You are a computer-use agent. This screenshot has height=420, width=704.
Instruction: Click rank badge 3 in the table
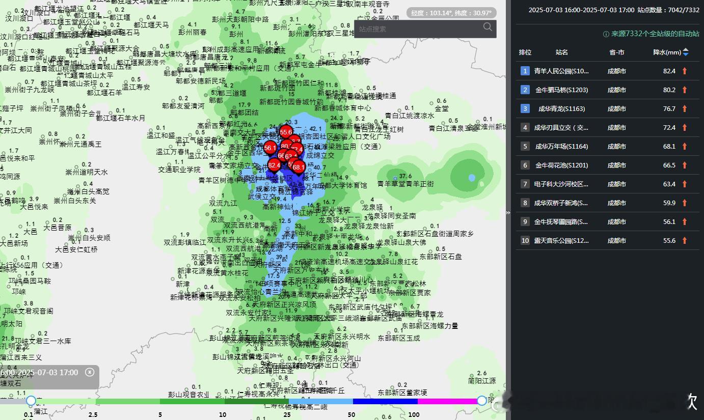pos(525,109)
